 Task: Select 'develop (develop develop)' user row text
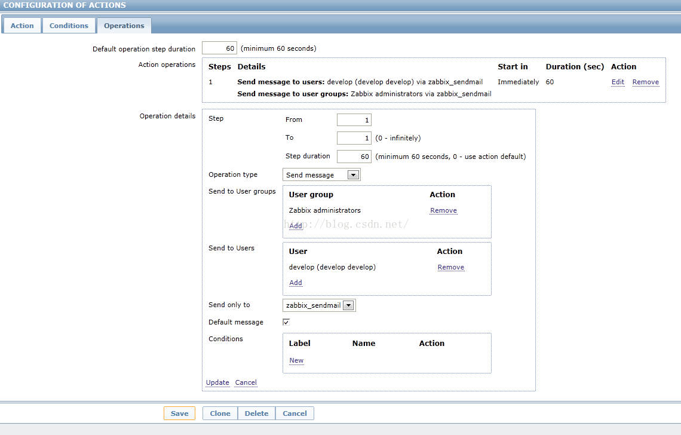click(332, 267)
